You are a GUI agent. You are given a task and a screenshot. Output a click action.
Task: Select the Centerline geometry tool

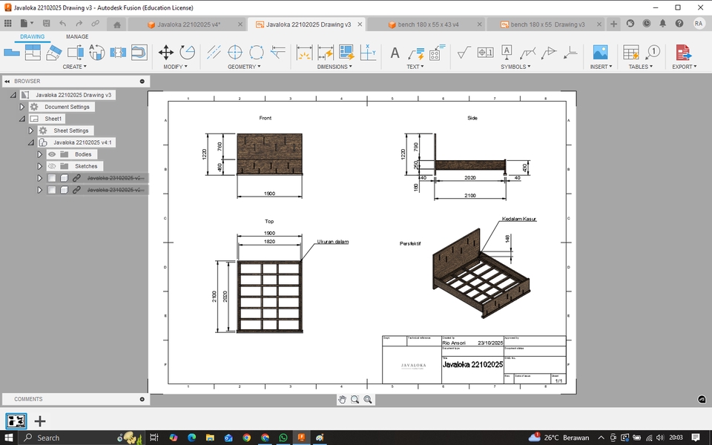214,53
